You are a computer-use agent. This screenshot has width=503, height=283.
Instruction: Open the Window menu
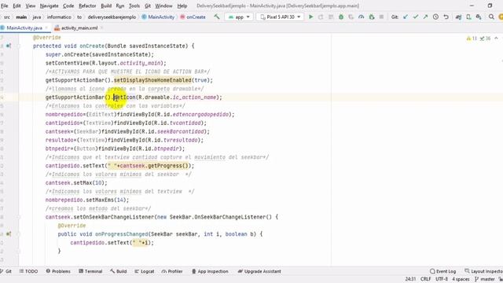pos(163,6)
